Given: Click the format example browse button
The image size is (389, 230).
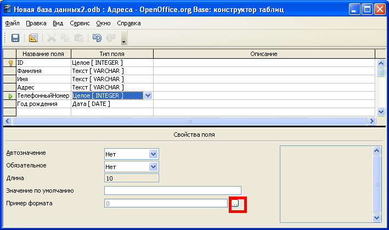Looking at the screenshot, I should (235, 204).
